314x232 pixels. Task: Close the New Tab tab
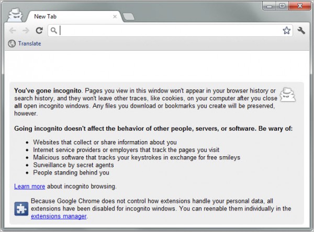[115, 17]
